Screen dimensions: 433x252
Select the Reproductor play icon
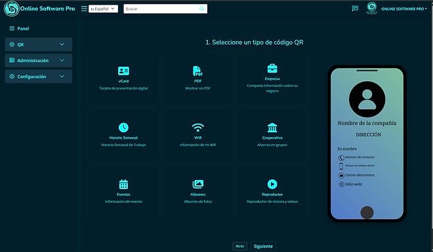pyautogui.click(x=272, y=184)
